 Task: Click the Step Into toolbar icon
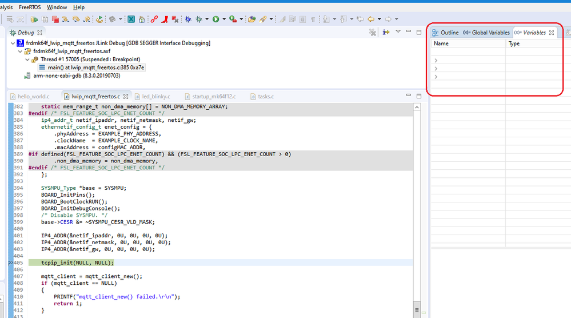pos(66,19)
